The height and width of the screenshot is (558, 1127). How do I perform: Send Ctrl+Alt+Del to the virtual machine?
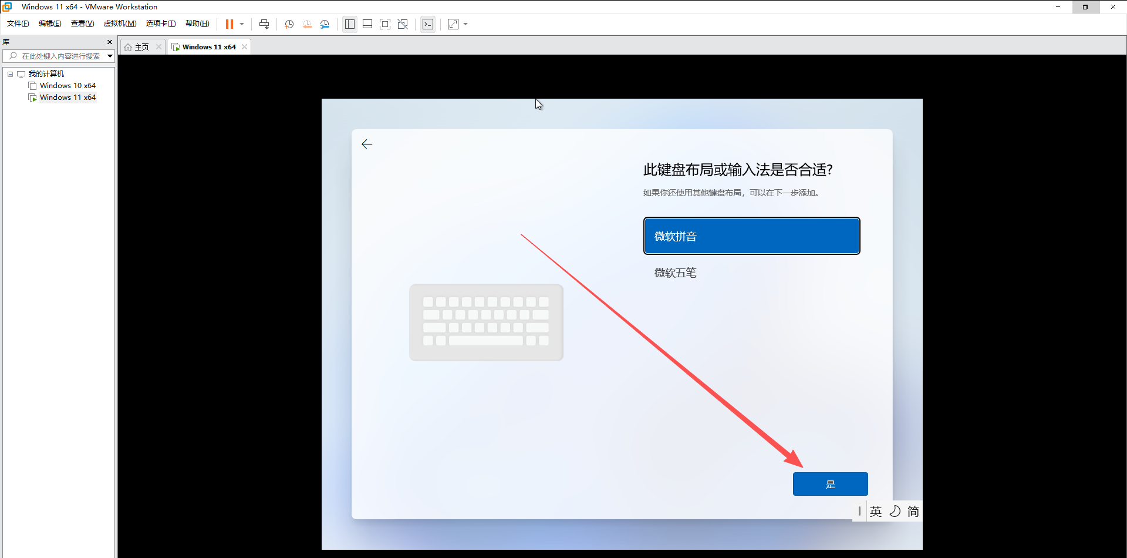coord(264,24)
